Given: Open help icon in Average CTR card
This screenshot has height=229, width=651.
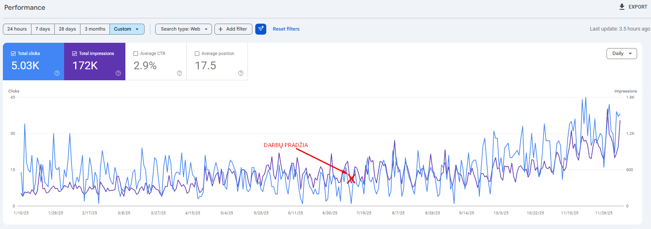Looking at the screenshot, I should (180, 73).
